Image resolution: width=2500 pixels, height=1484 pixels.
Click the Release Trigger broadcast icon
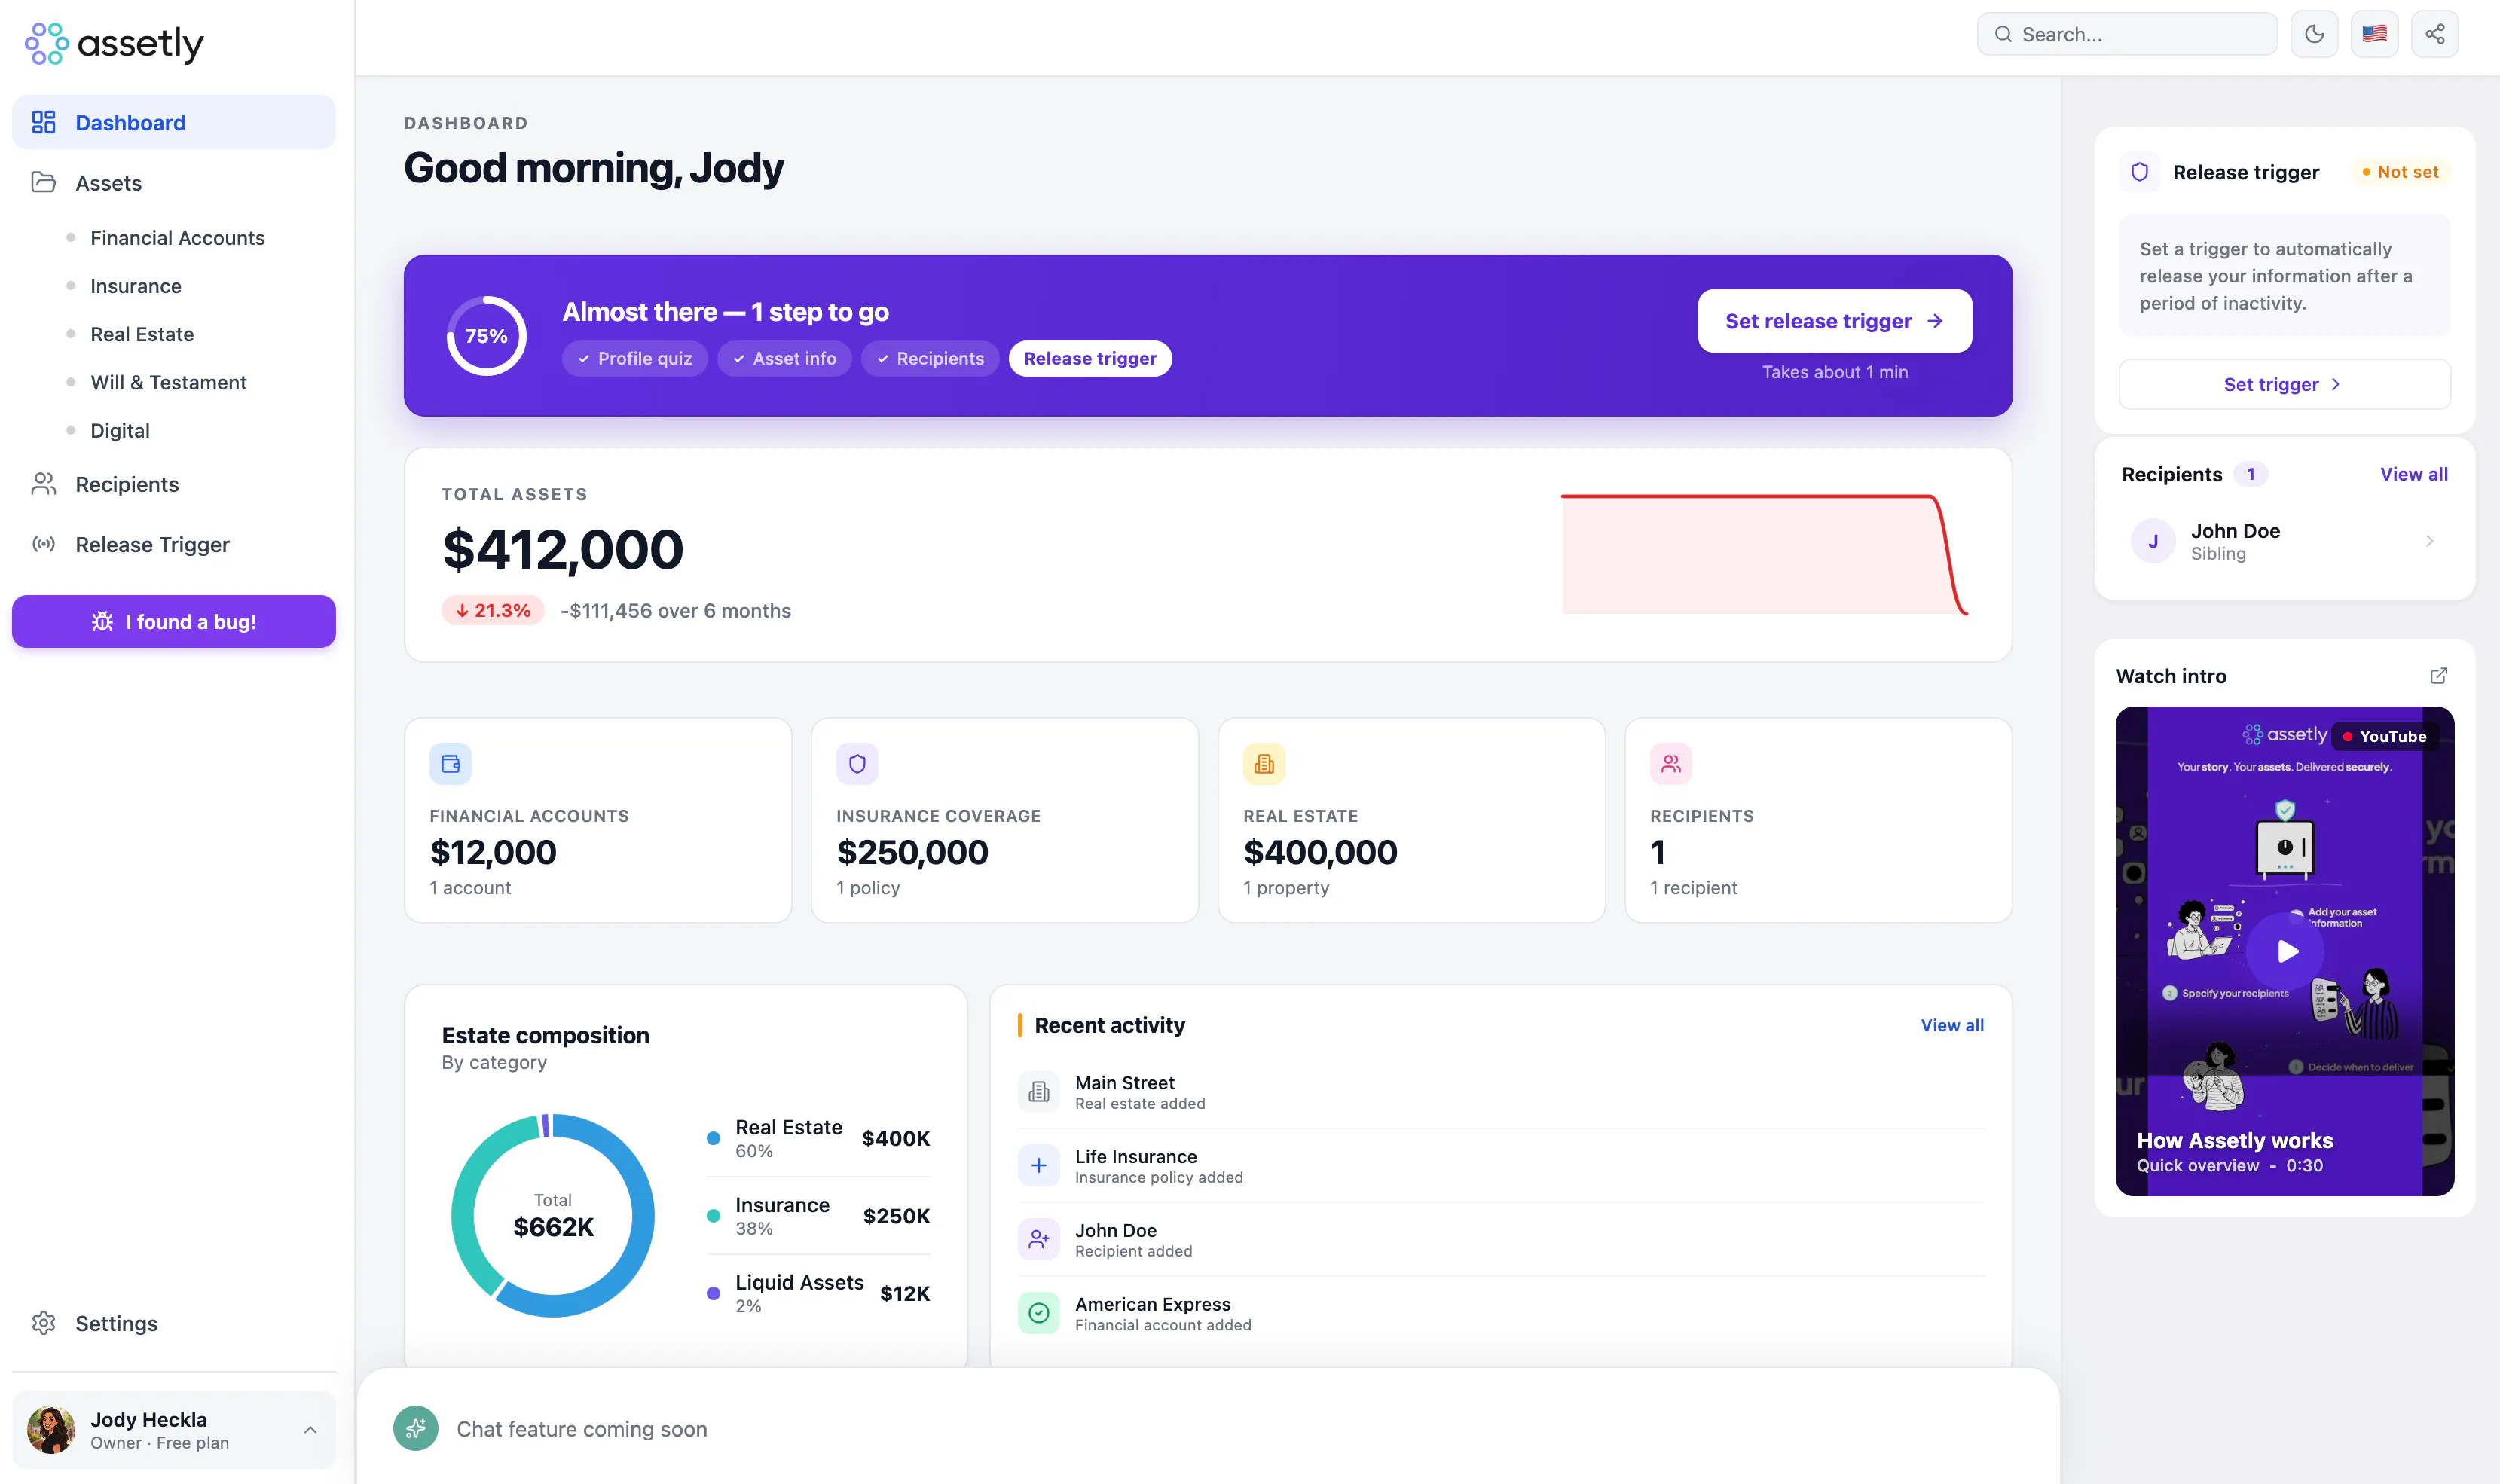pyautogui.click(x=43, y=544)
